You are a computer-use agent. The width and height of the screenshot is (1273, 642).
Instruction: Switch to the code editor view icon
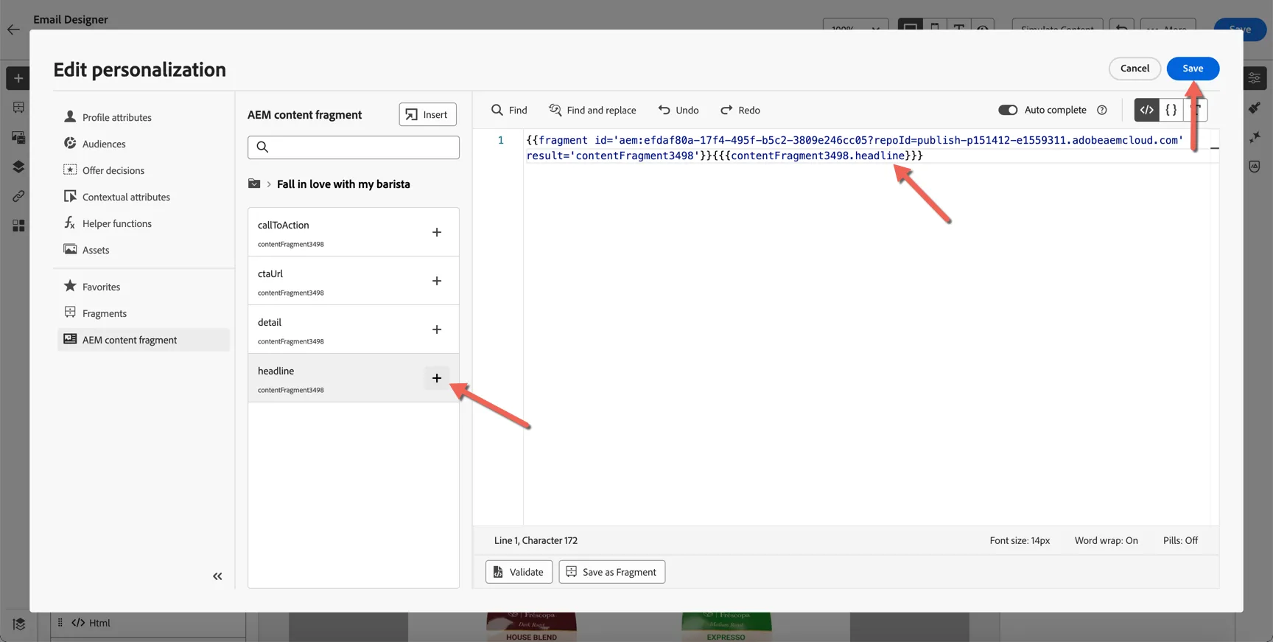pos(1146,110)
